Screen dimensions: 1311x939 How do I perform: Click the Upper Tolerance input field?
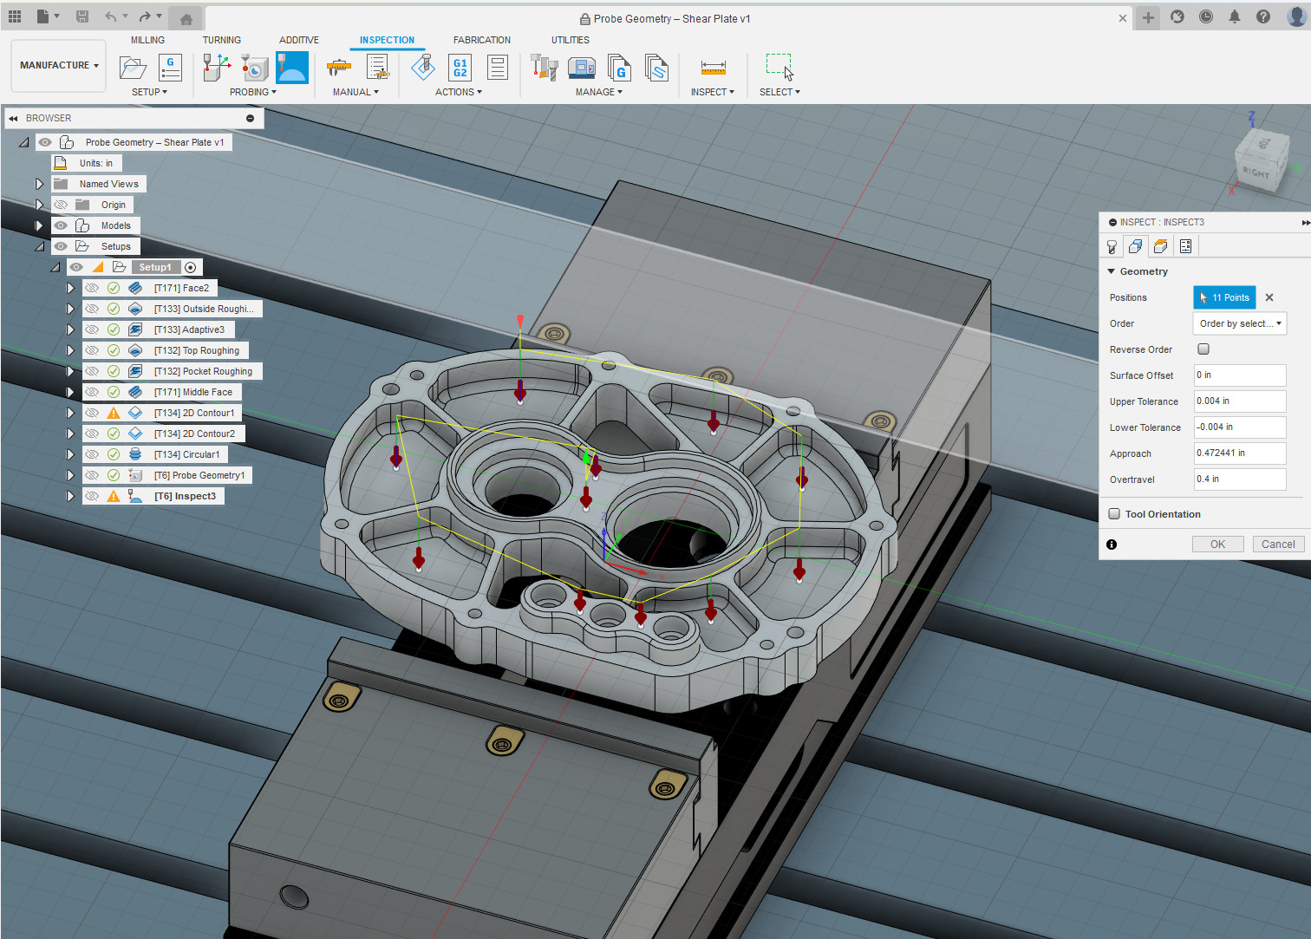click(1240, 401)
